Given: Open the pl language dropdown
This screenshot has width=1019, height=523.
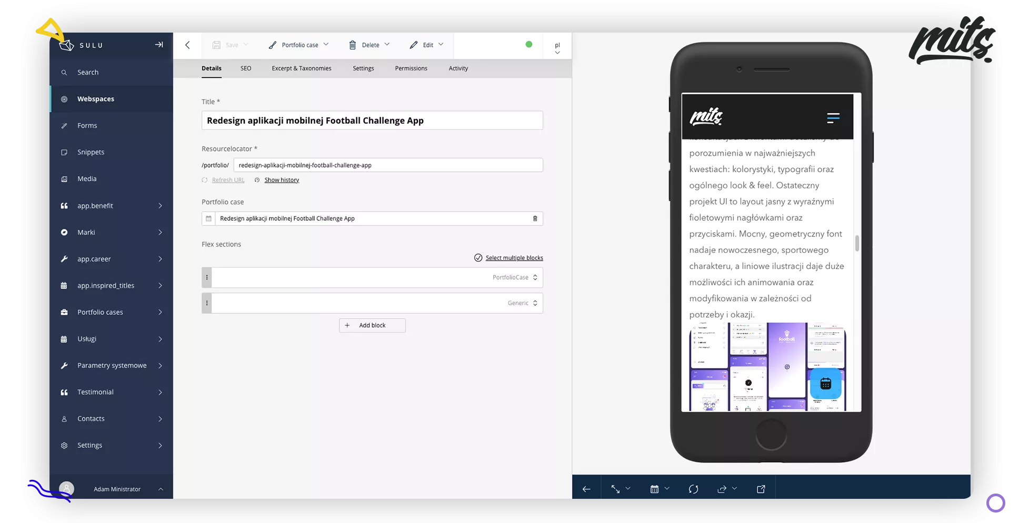Looking at the screenshot, I should 557,48.
